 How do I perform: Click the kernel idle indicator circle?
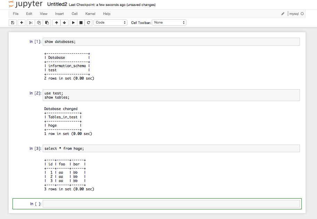point(302,14)
